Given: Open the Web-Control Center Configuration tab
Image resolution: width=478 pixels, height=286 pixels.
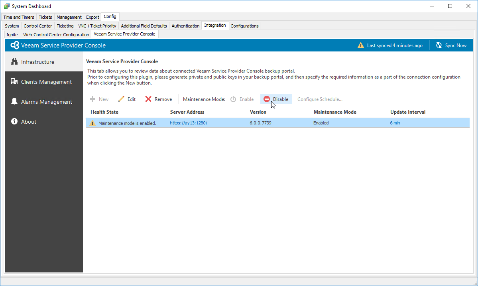Looking at the screenshot, I should click(56, 34).
